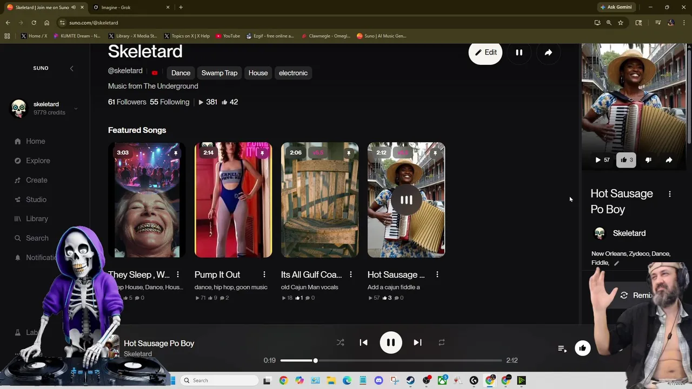Open the Hot Sausage Po Boy panel options
Image resolution: width=692 pixels, height=389 pixels.
(x=670, y=194)
